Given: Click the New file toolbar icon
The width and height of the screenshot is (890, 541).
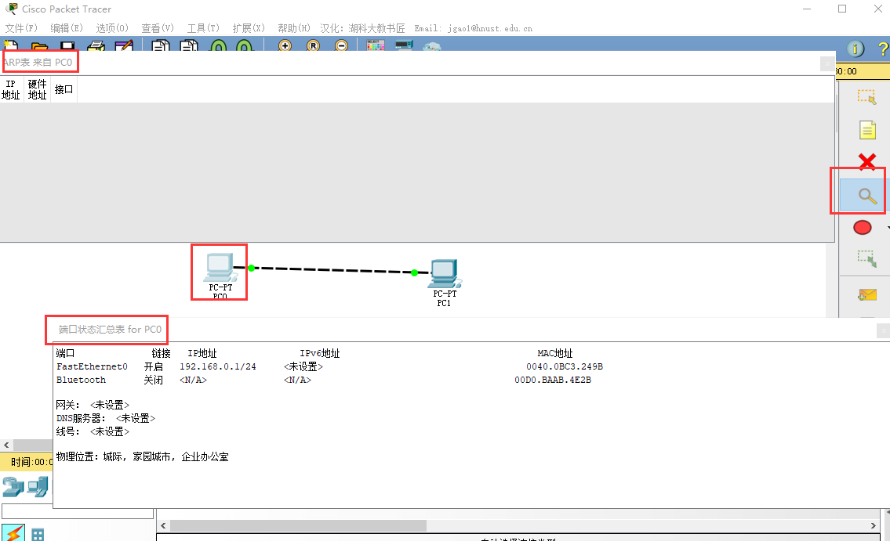Looking at the screenshot, I should pos(11,45).
